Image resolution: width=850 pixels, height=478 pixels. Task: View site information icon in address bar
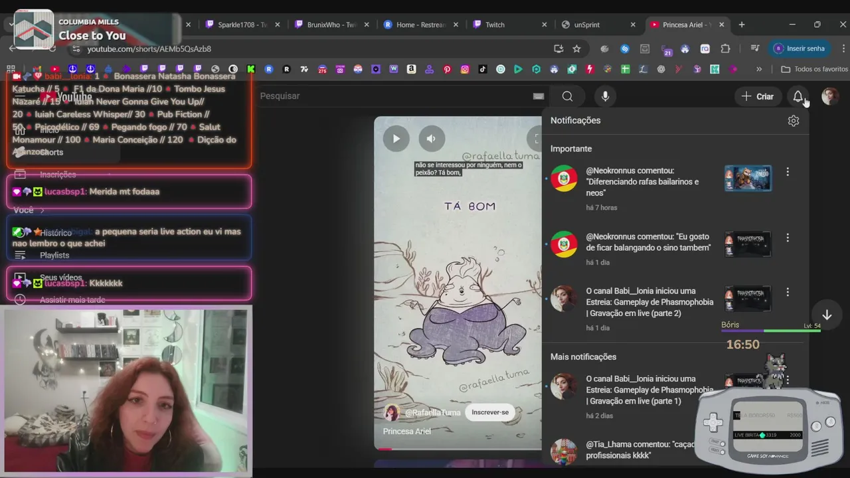click(x=75, y=49)
